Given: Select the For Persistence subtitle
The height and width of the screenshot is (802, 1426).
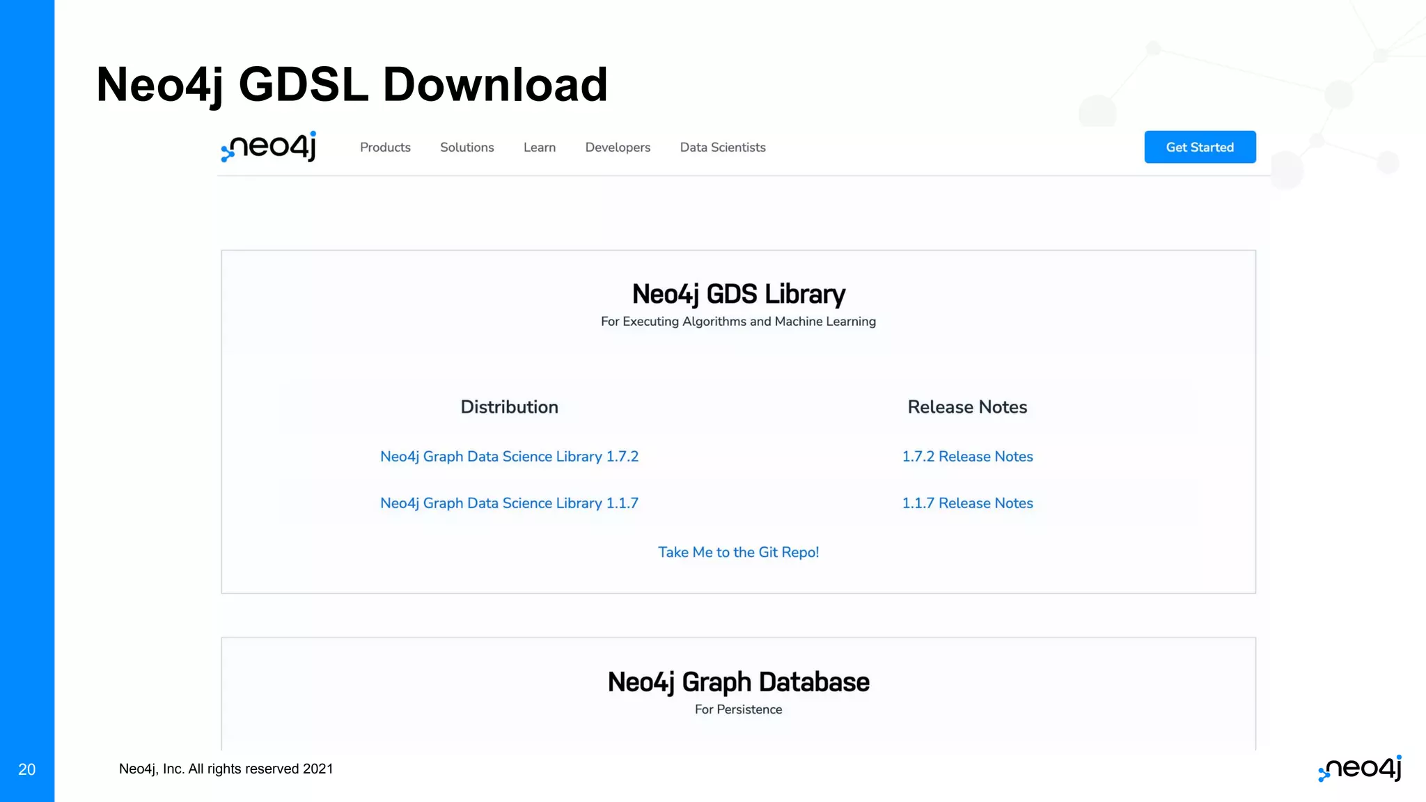Looking at the screenshot, I should [x=738, y=709].
